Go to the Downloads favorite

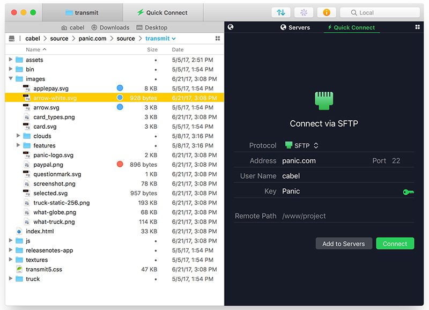pos(110,28)
